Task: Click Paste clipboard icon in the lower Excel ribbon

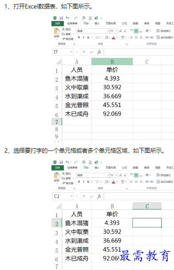Action: [x=57, y=176]
